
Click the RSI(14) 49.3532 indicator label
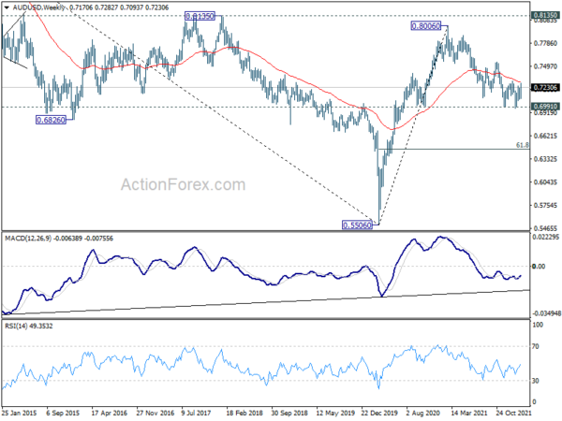coord(28,327)
